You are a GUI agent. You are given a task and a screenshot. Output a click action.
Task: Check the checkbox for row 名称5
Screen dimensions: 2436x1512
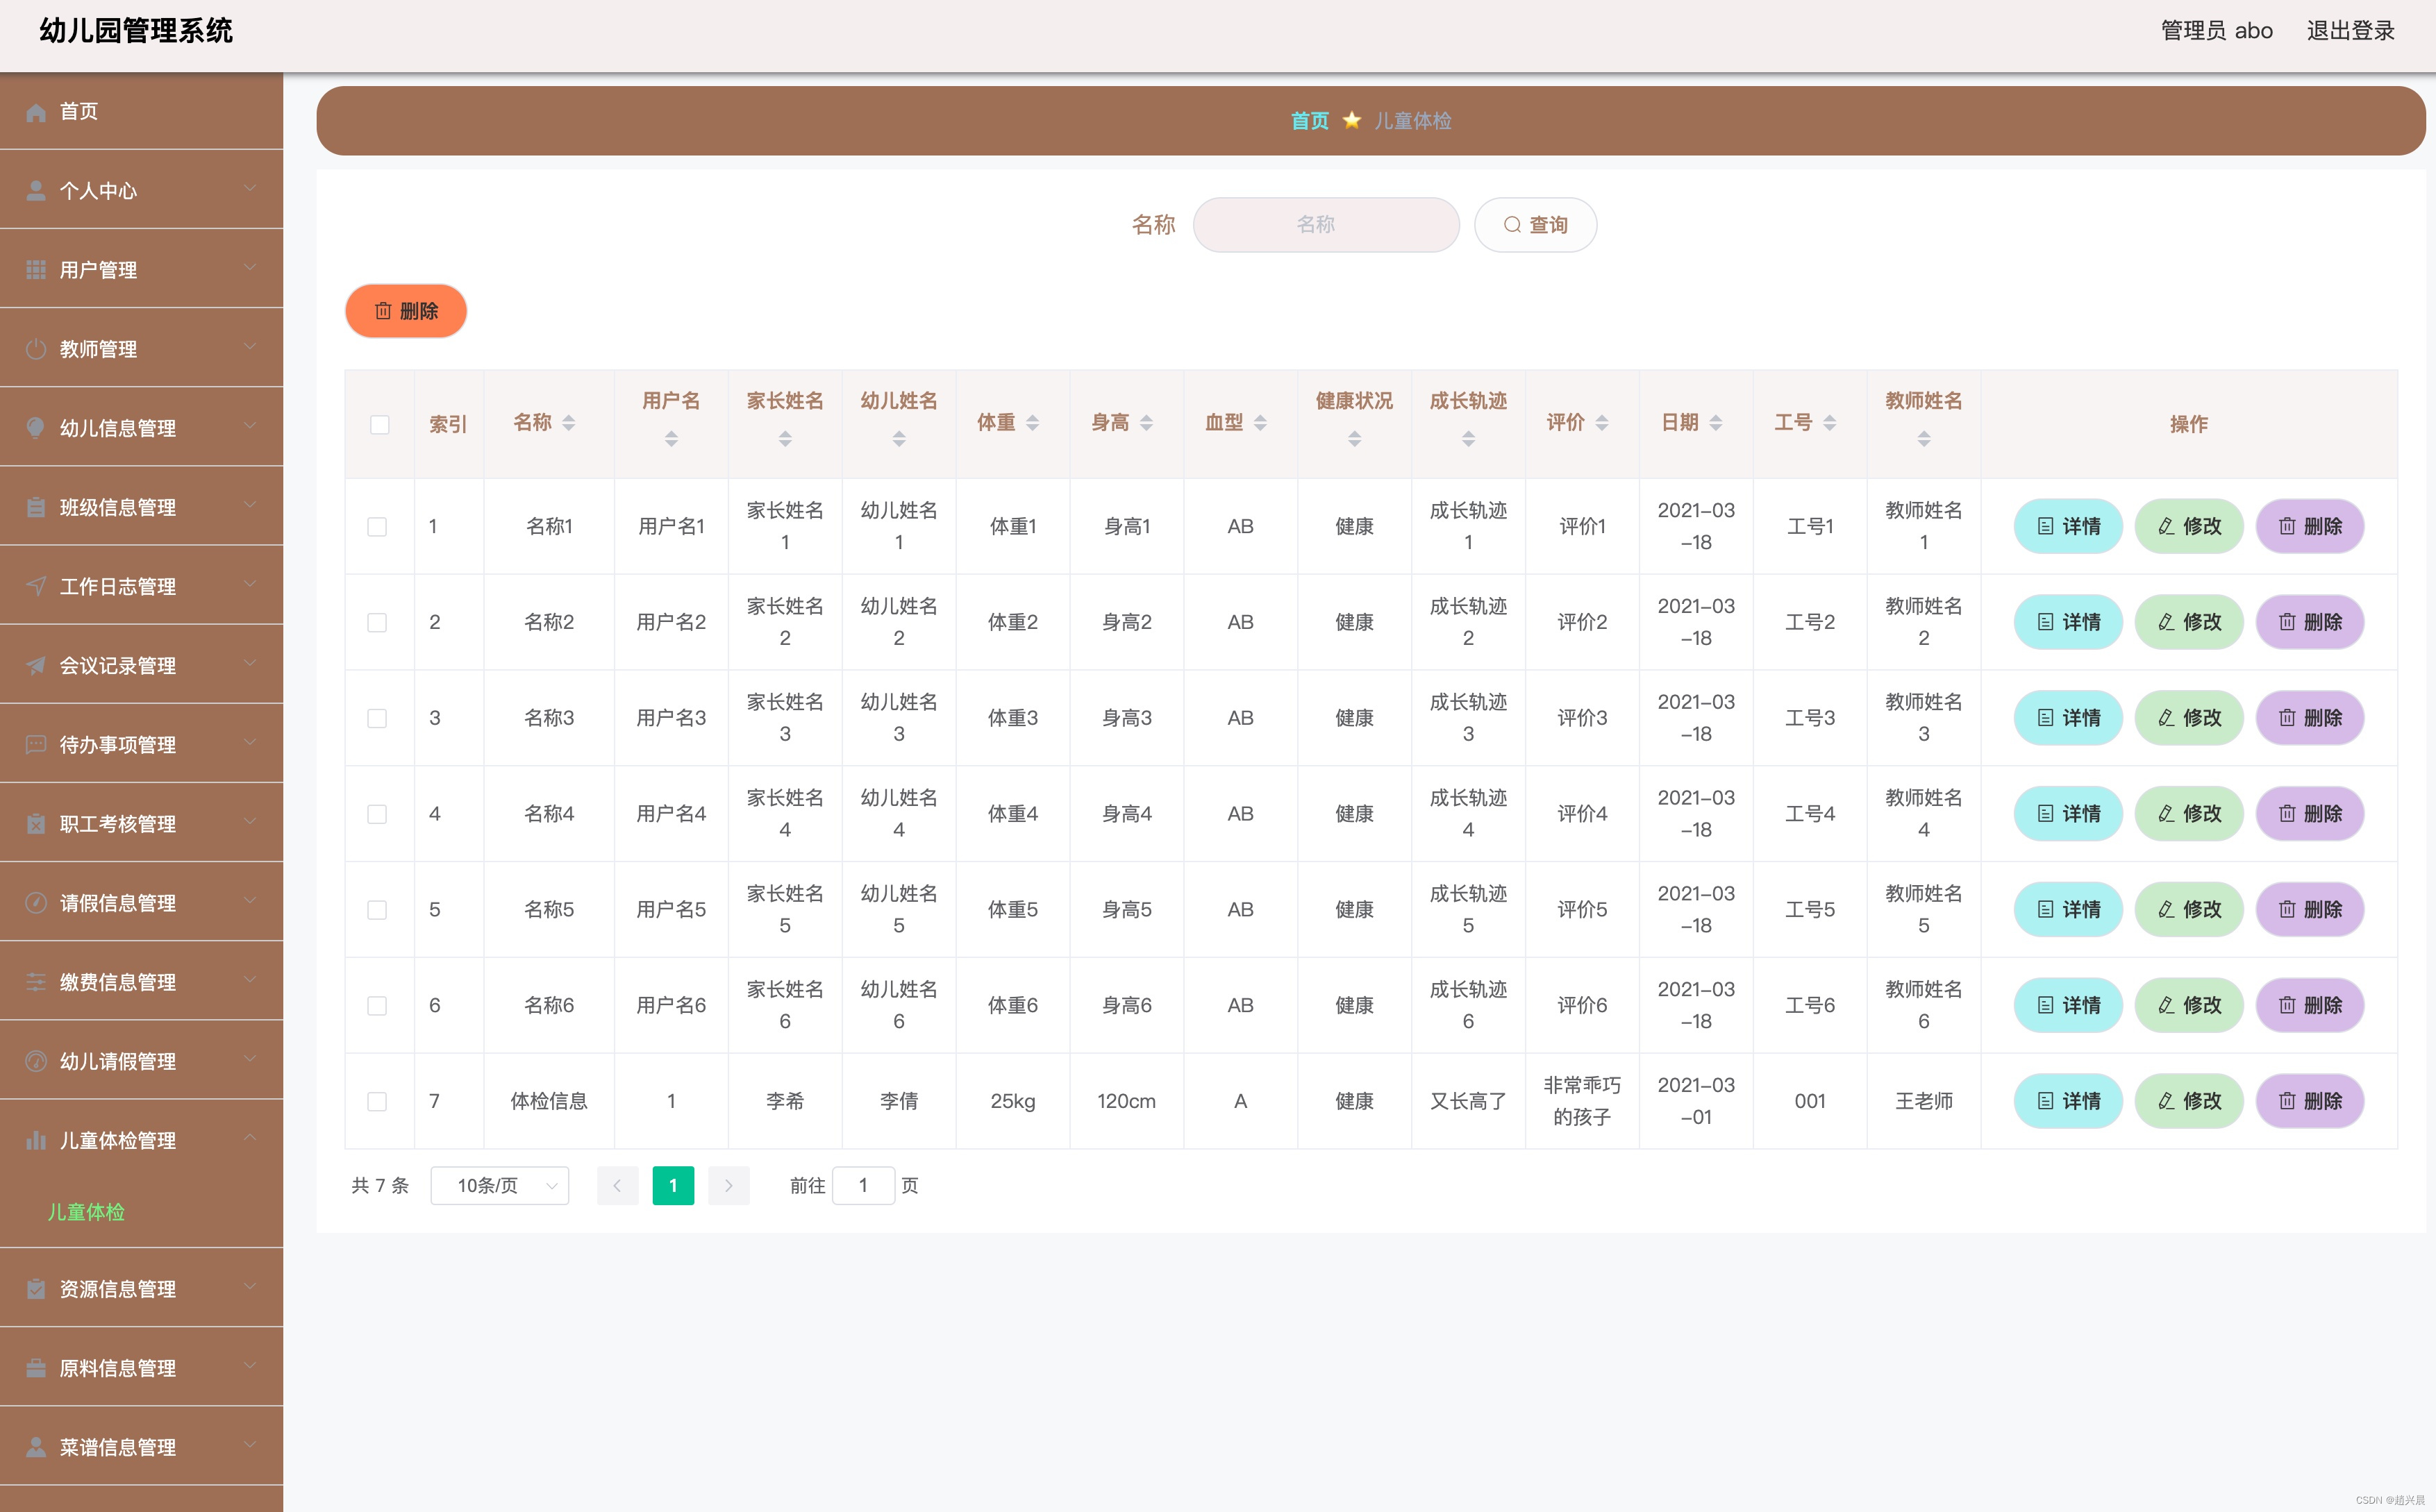[x=377, y=910]
